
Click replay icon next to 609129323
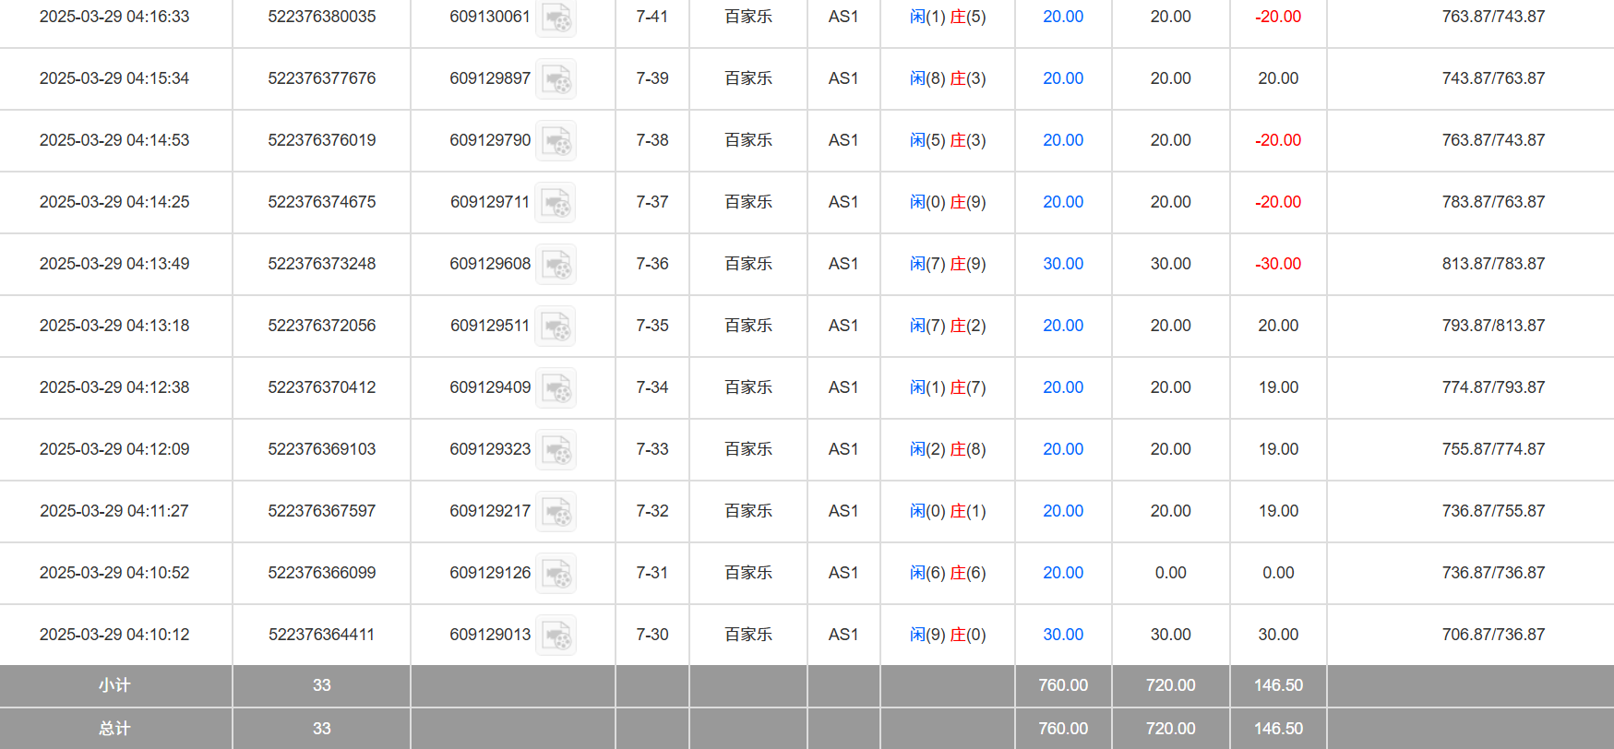coord(556,450)
